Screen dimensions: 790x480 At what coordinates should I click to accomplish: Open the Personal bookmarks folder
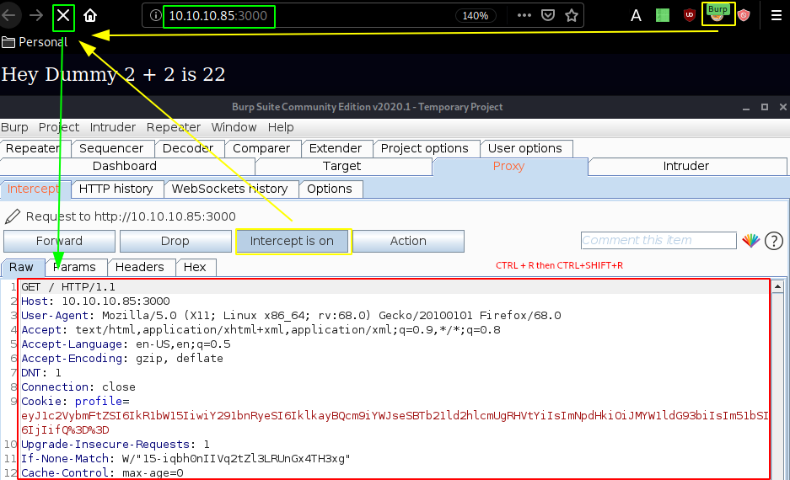pos(35,42)
